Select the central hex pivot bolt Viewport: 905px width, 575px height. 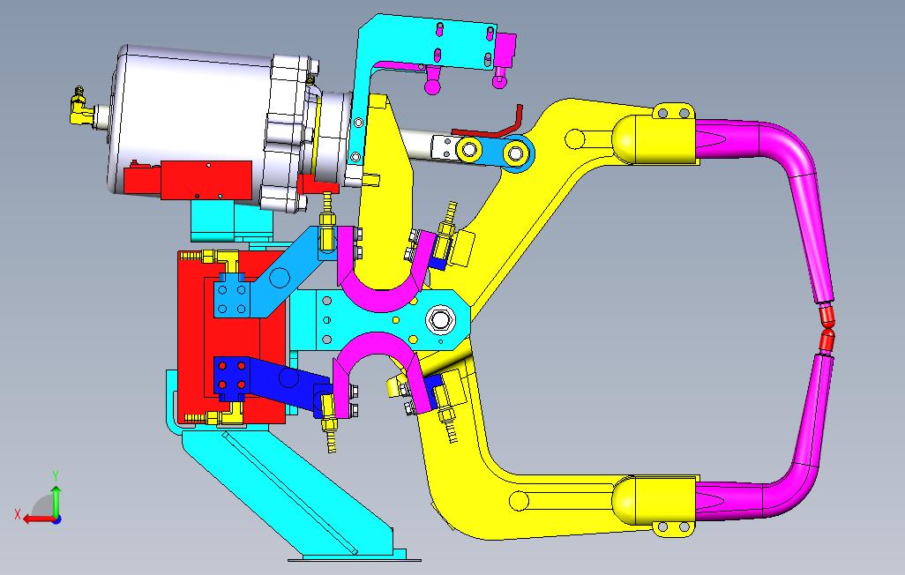click(x=441, y=318)
